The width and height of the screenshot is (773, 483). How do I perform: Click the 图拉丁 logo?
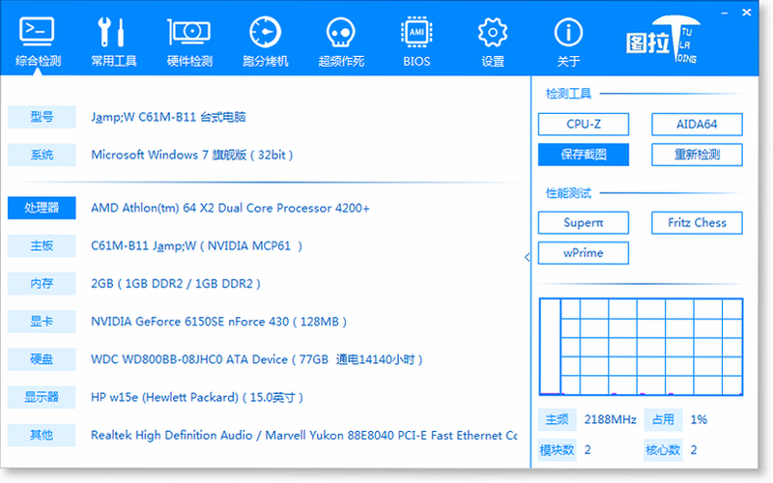coord(663,40)
